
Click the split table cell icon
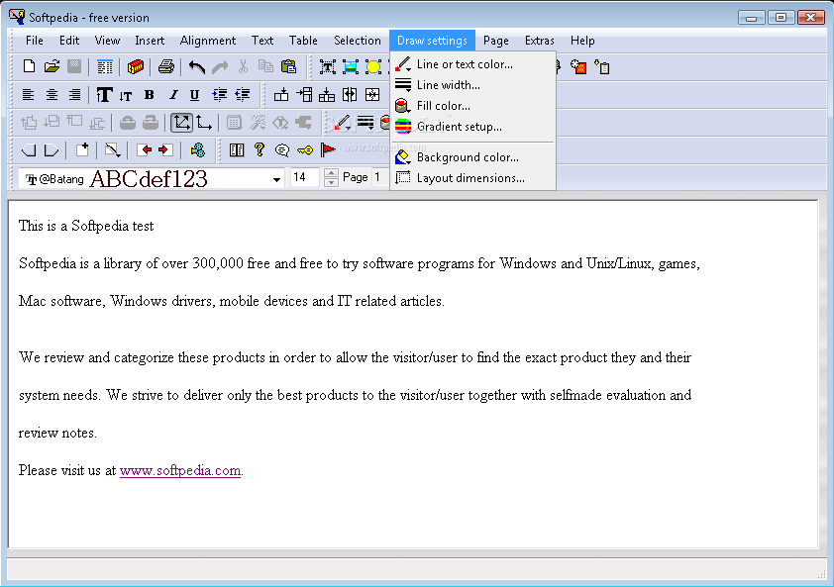pos(350,95)
